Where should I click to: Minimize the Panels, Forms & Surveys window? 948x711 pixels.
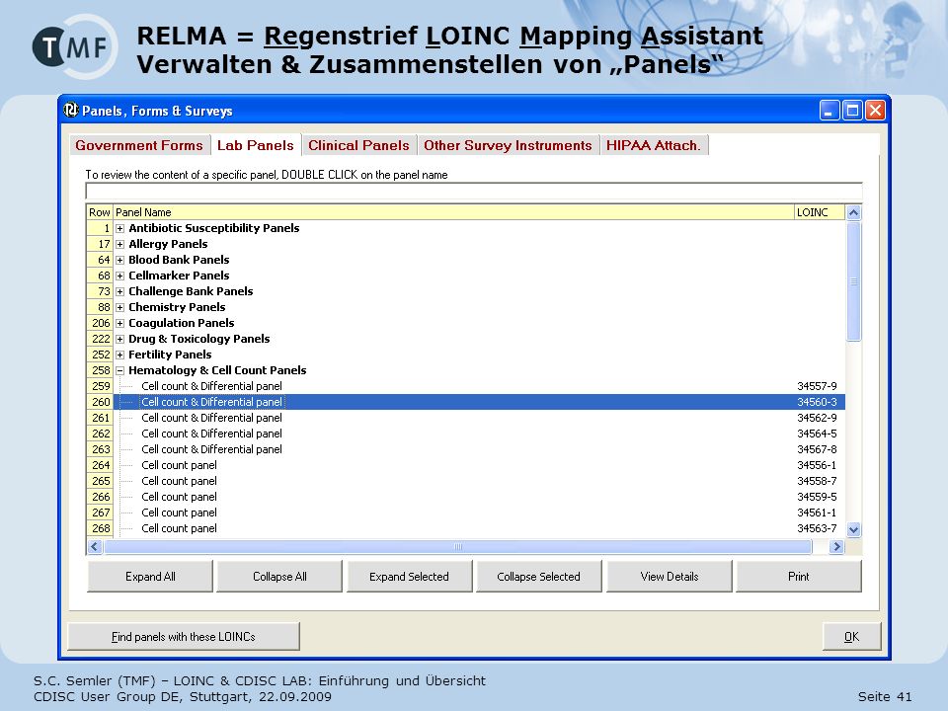pyautogui.click(x=829, y=111)
